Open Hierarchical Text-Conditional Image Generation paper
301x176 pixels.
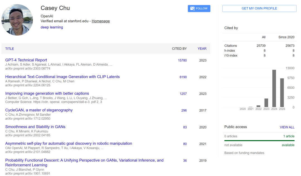pyautogui.click(x=62, y=77)
